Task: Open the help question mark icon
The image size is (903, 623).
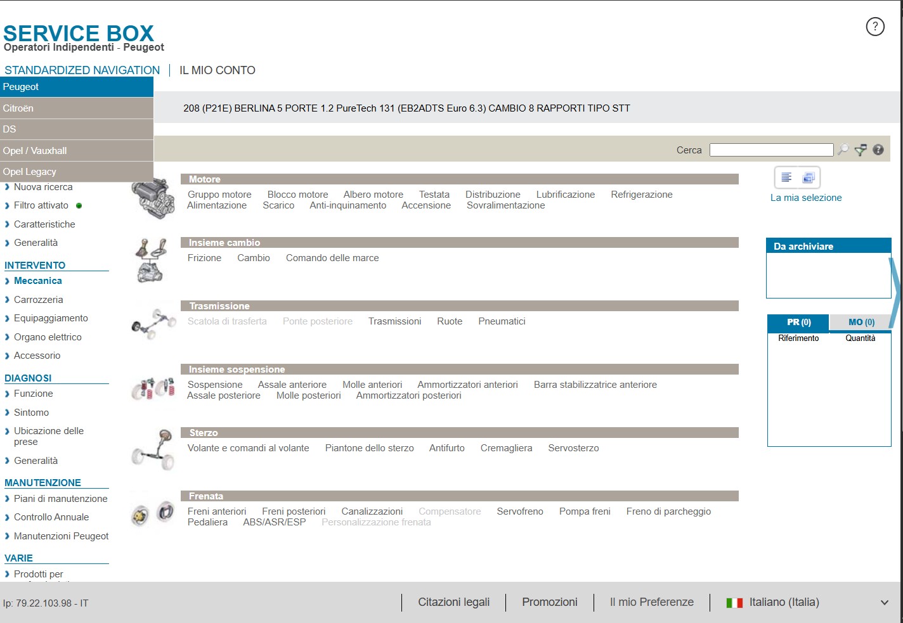Action: (x=875, y=27)
